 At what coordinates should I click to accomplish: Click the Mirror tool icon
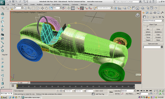pyautogui.click(x=116, y=8)
